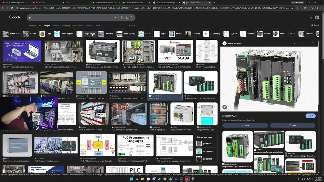Click the Visit button for Modular PLCs

point(311,116)
